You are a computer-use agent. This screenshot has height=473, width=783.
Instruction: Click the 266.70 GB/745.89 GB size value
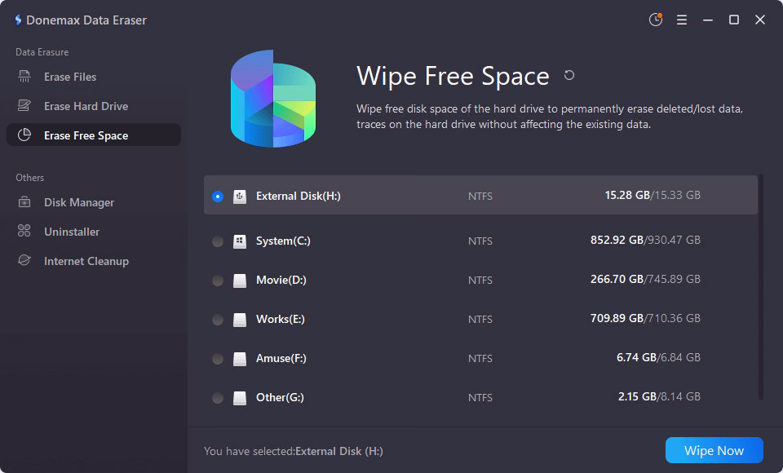point(645,279)
